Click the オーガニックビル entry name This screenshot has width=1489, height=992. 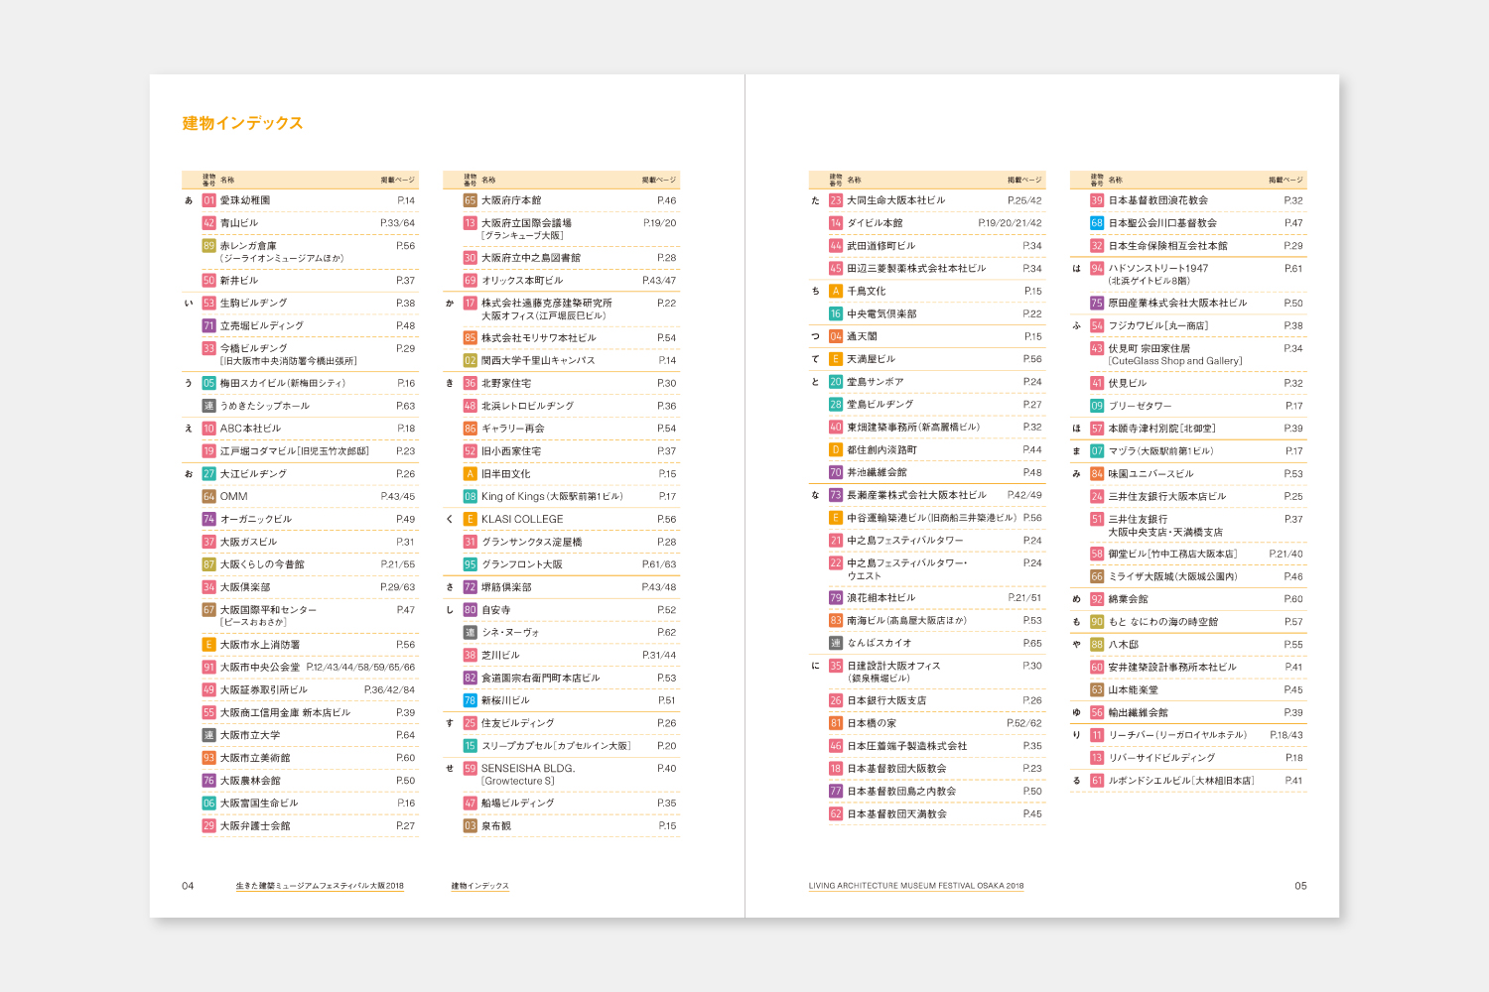256,519
